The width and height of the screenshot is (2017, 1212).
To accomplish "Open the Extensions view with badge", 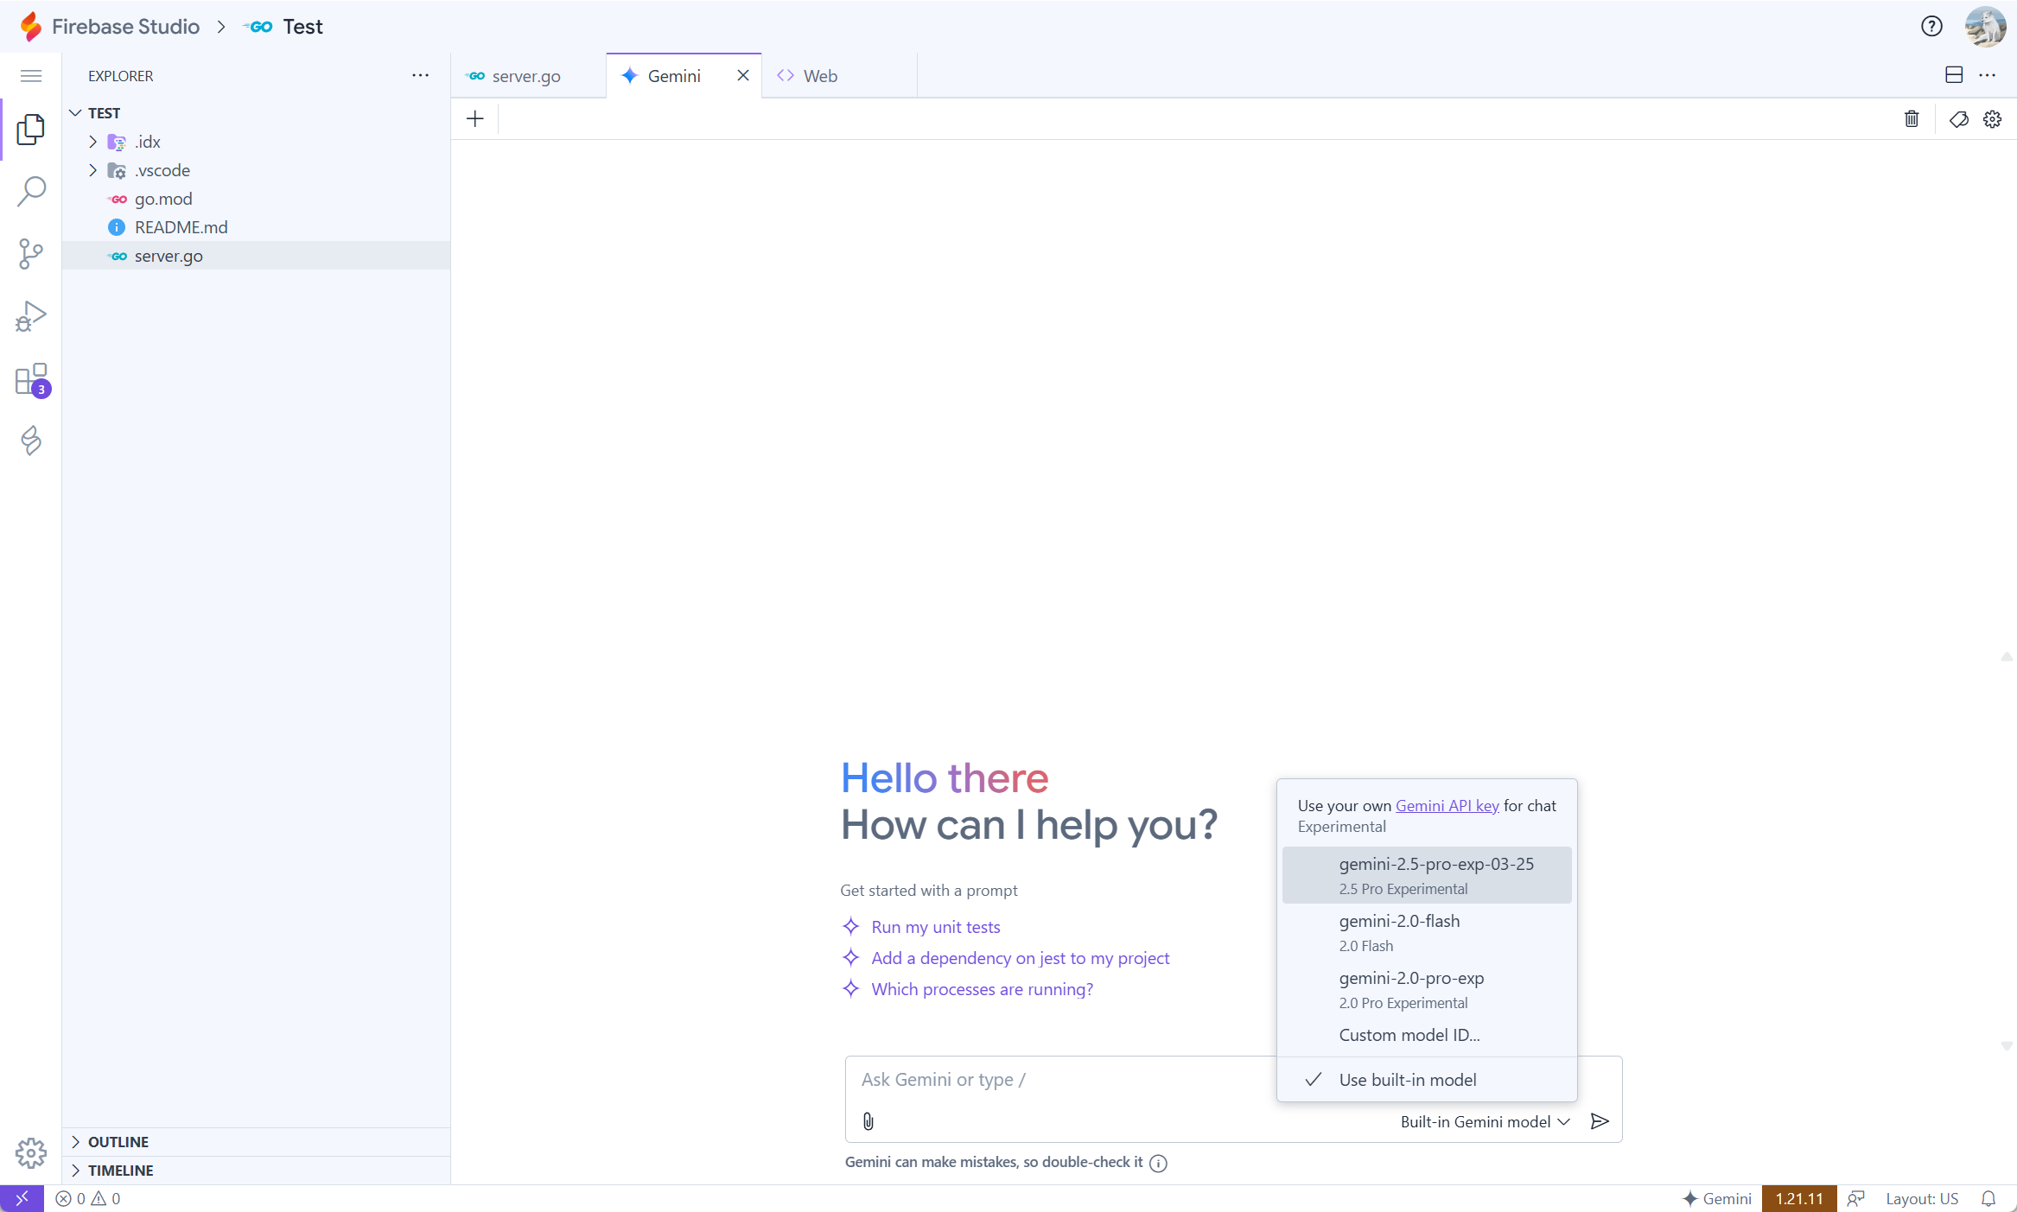I will tap(32, 378).
